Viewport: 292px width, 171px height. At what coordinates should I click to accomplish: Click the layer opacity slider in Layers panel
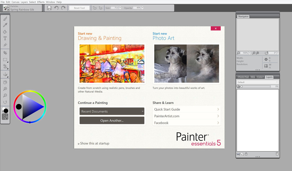(x=255, y=86)
